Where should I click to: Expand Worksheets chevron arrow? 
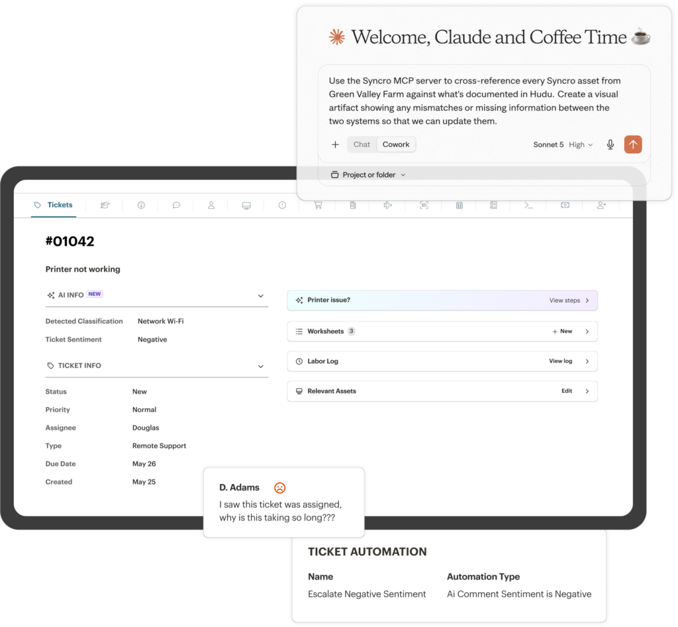[x=587, y=331]
